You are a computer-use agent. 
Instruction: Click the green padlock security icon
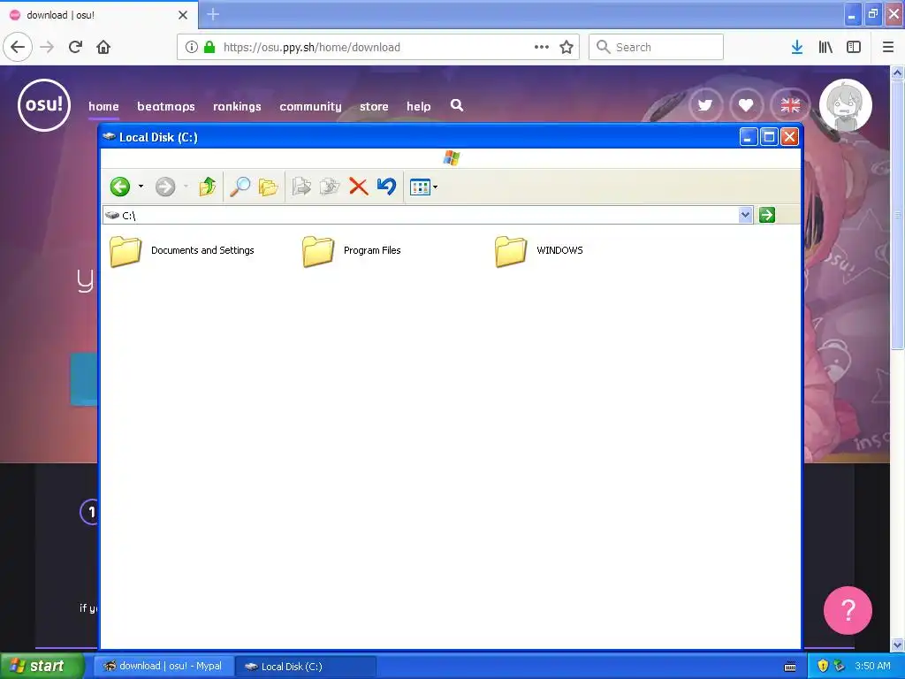(209, 47)
